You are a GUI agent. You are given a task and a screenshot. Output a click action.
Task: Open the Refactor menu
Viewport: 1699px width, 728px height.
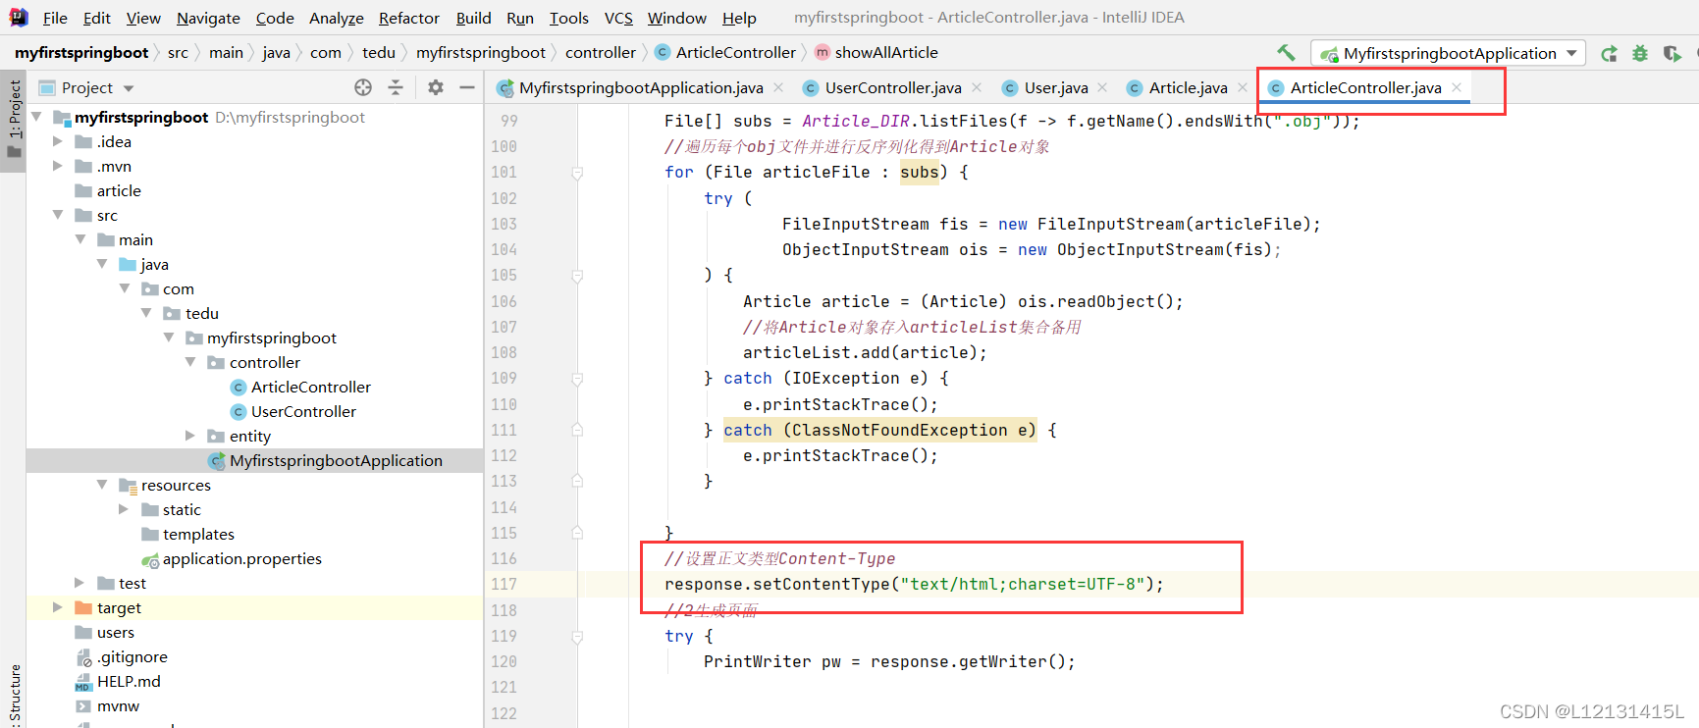click(409, 18)
